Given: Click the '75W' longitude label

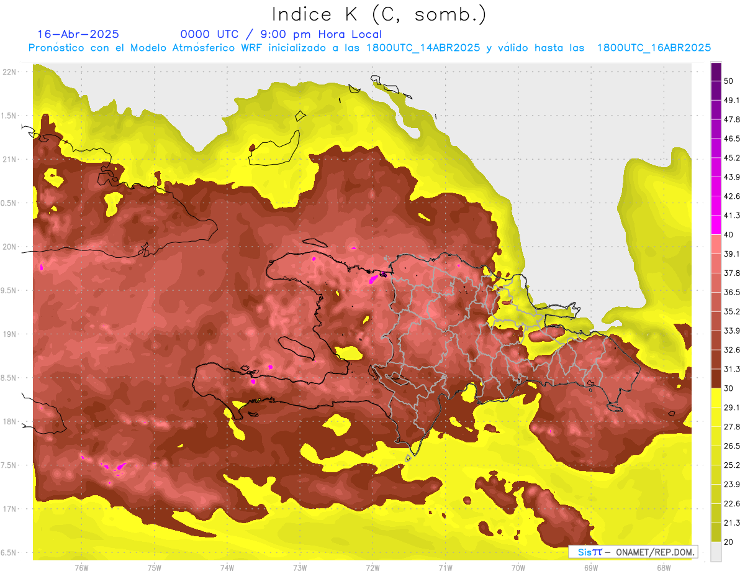Looking at the screenshot, I should pos(154,568).
